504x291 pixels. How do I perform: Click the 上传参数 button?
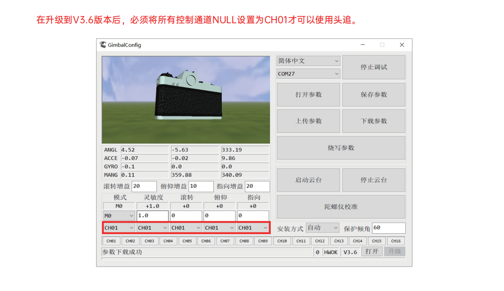point(308,121)
